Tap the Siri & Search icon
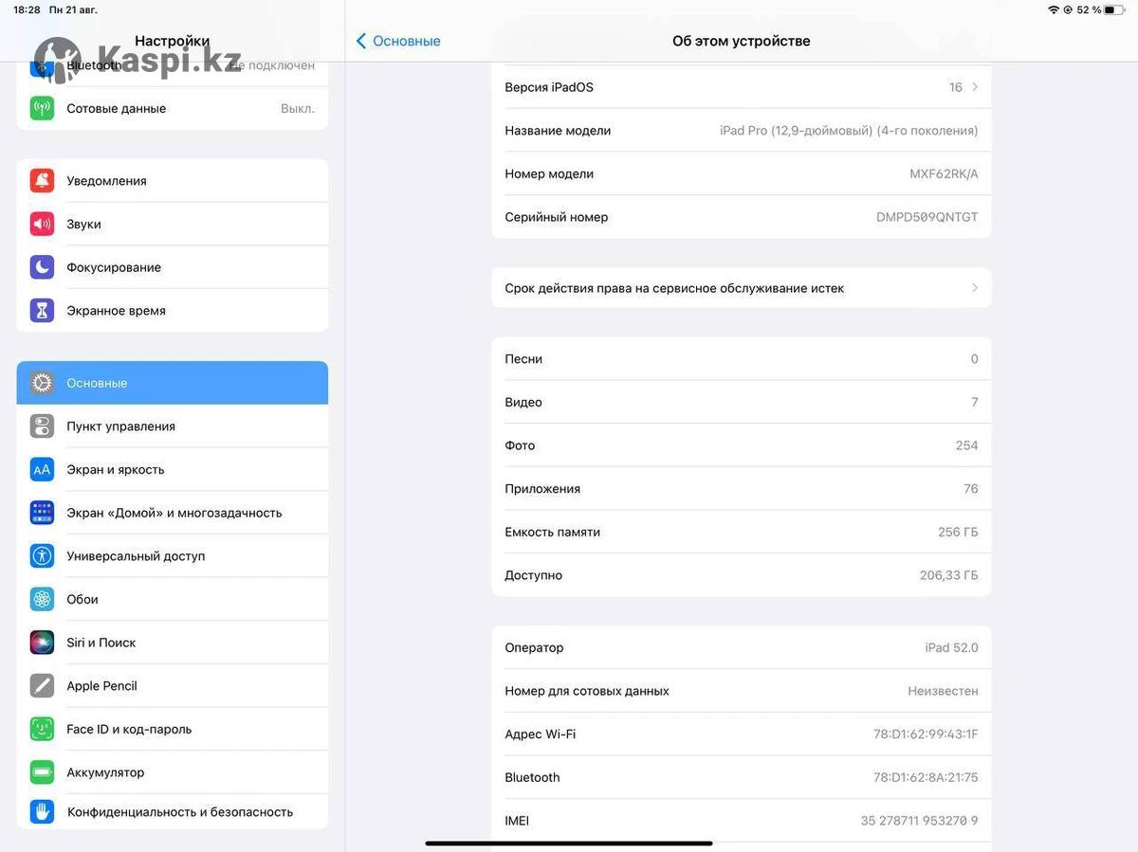1138x852 pixels. [x=42, y=643]
